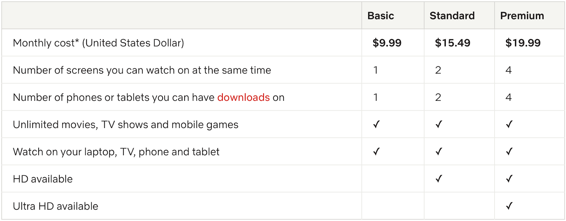
Task: Click Premium checkmark in Ultra HD row
Action: [x=509, y=206]
